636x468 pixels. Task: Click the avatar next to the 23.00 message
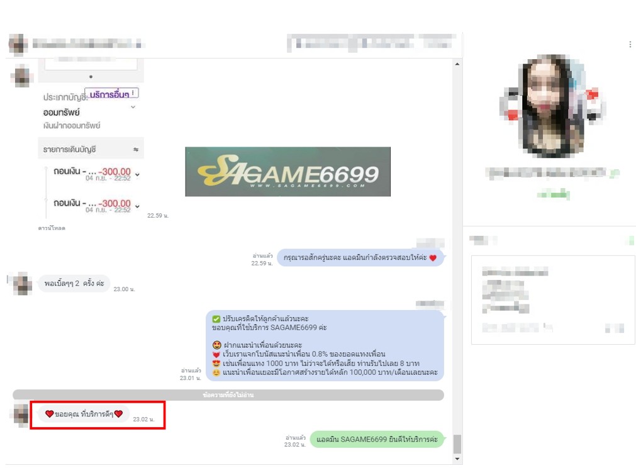[22, 284]
